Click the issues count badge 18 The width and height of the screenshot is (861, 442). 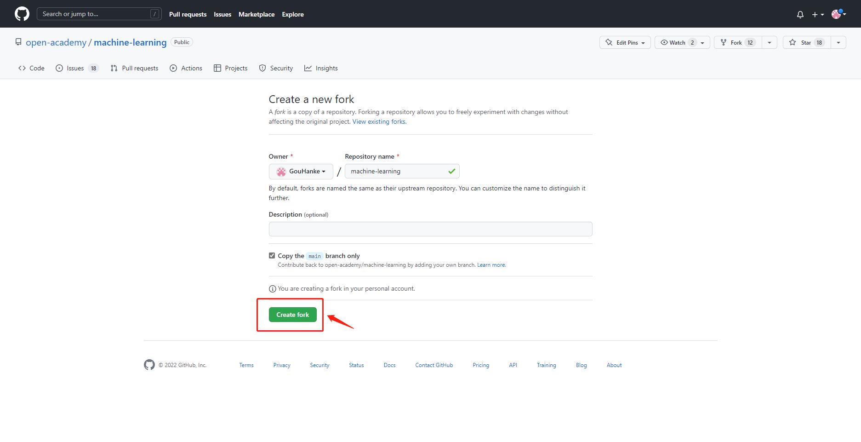pos(93,68)
